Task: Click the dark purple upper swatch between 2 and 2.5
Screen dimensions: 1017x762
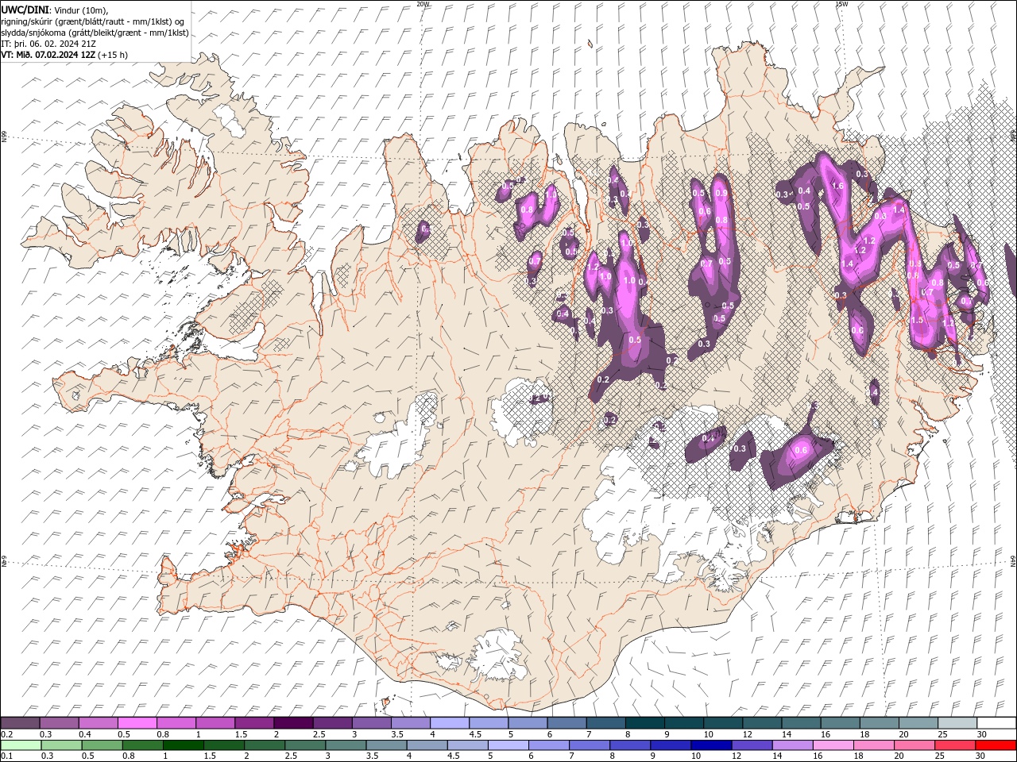Action: click(x=293, y=723)
